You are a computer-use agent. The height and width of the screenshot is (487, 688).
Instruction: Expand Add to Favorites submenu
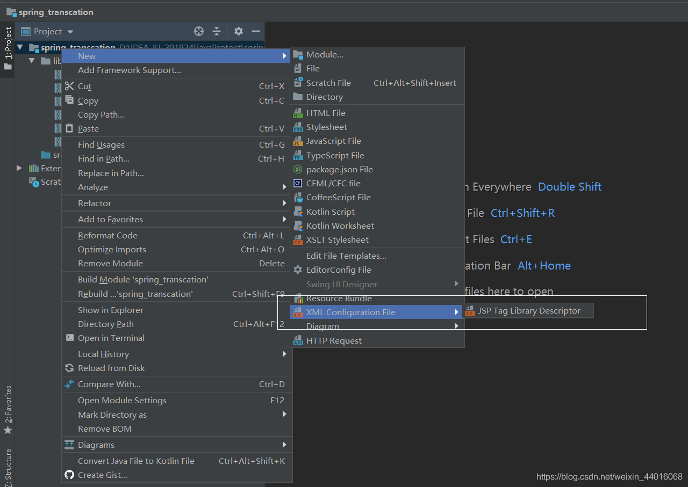point(284,219)
